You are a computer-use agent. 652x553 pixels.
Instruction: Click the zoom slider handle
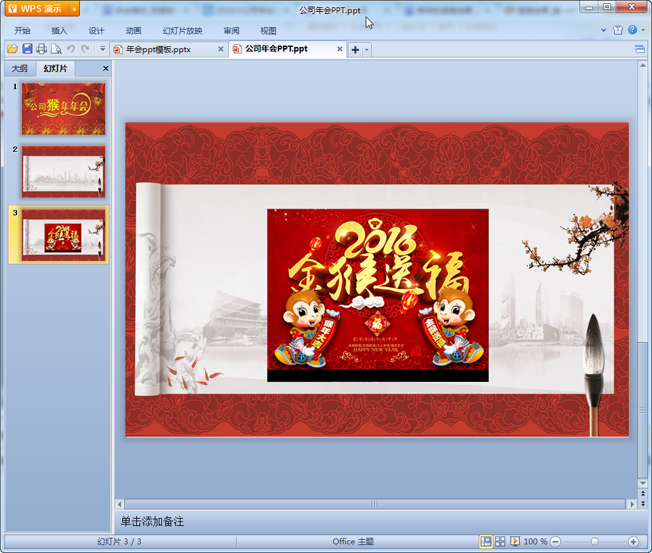594,541
